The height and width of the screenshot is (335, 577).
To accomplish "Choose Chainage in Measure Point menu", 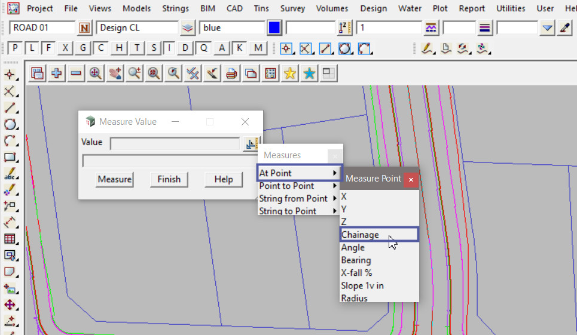I will coord(380,234).
